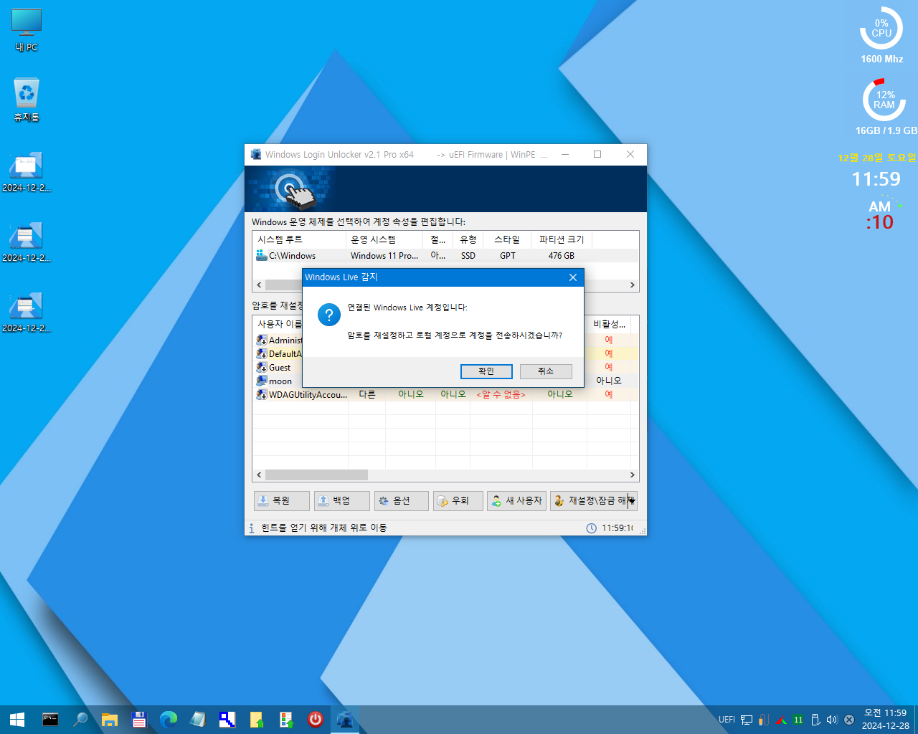Viewport: 918px width, 734px height.
Task: Open the Windows Start button
Action: click(x=17, y=720)
